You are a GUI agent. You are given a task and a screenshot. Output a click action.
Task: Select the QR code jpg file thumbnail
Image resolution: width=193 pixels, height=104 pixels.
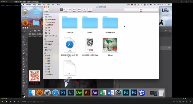coord(90,45)
